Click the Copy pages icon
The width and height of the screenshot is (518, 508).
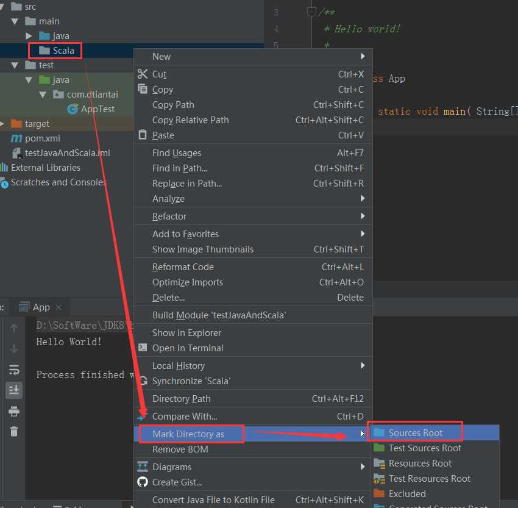click(x=143, y=89)
